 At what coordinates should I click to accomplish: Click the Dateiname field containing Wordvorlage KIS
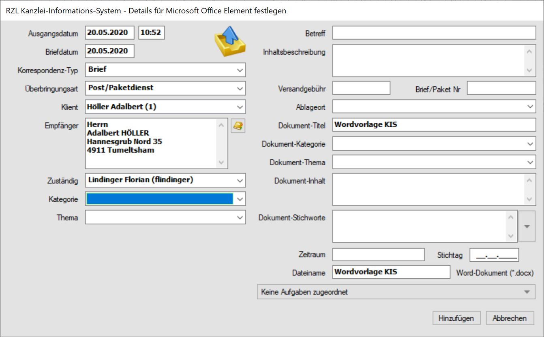(x=391, y=272)
